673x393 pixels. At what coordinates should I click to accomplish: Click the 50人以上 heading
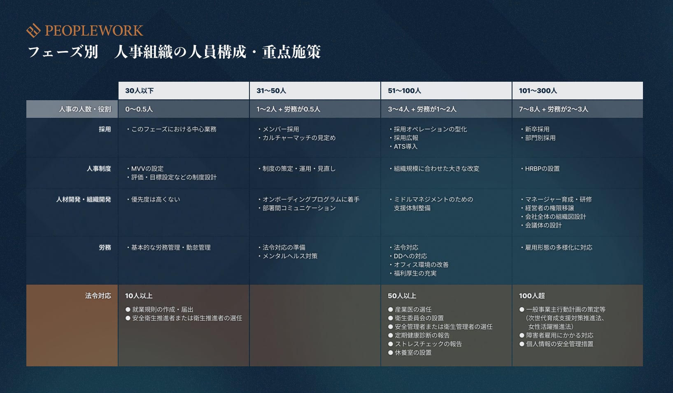pos(402,296)
